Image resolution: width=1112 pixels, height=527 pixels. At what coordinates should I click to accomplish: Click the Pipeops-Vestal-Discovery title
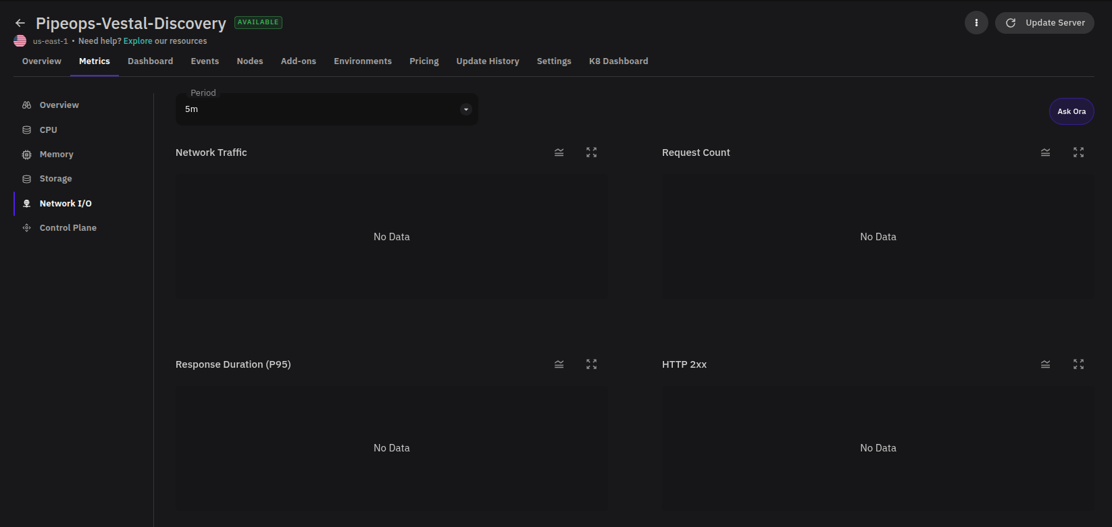(131, 23)
